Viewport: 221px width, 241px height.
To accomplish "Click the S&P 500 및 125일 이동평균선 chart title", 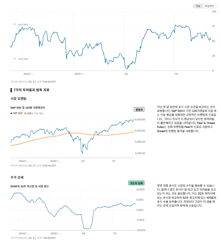I will coord(28,107).
